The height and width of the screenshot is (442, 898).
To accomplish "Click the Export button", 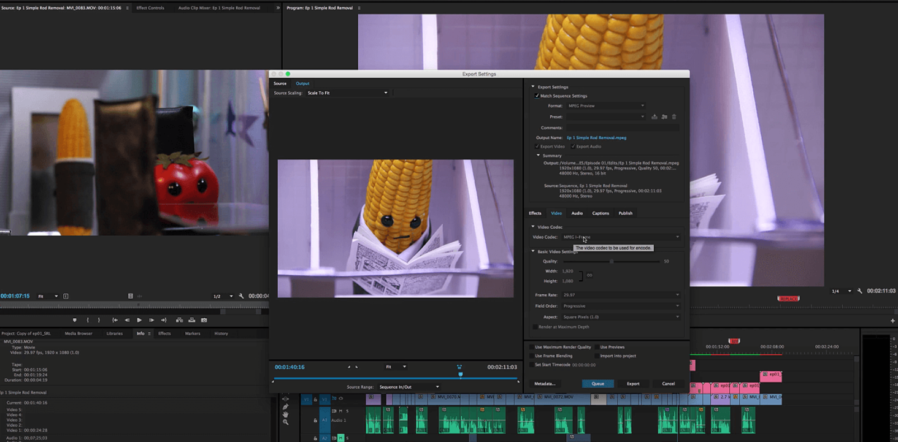I will point(633,384).
